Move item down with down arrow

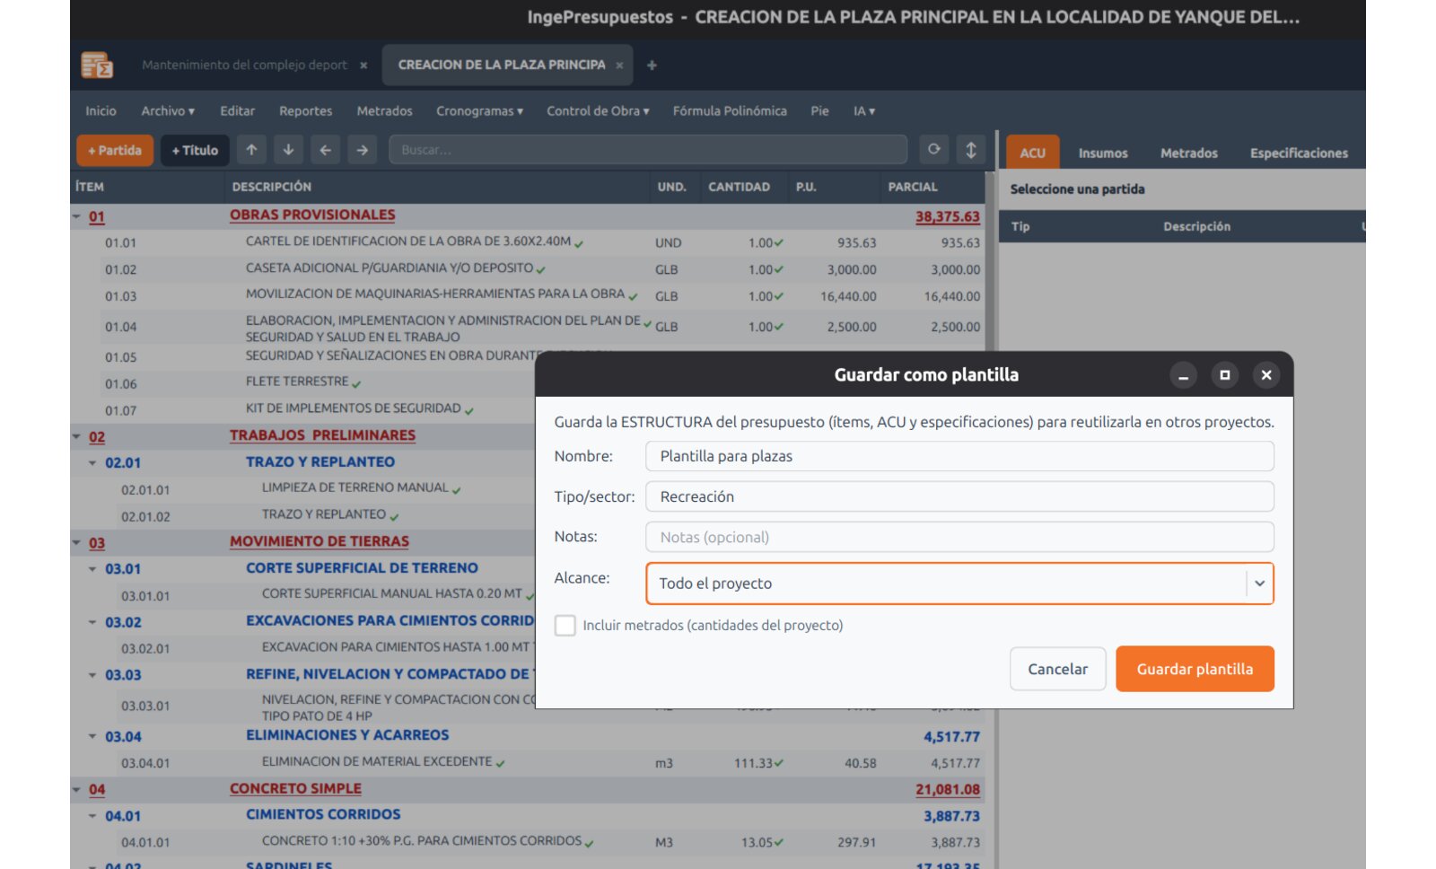pos(288,150)
